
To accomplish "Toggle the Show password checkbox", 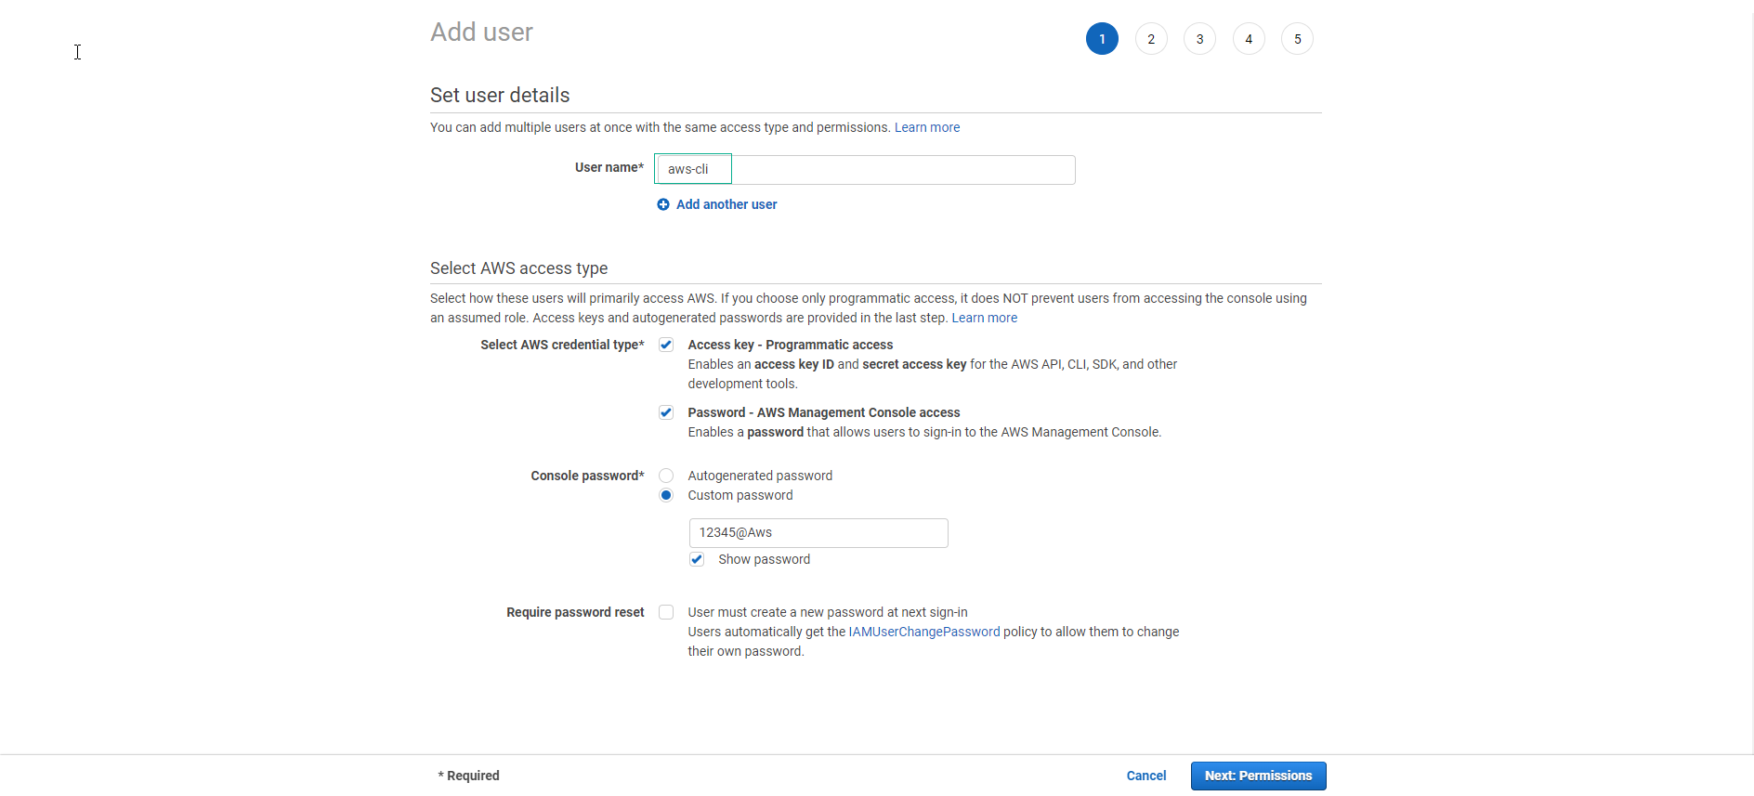I will 697,559.
